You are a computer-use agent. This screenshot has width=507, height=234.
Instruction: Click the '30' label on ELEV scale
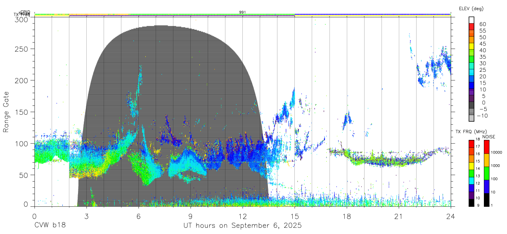pyautogui.click(x=482, y=63)
